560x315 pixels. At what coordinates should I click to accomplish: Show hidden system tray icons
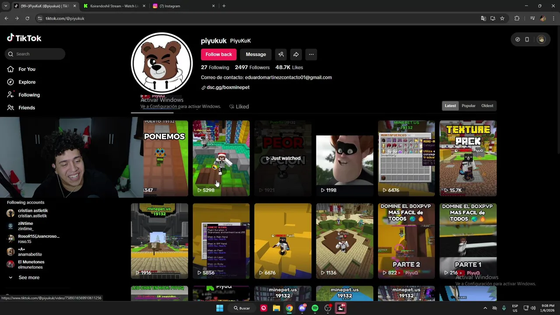tap(485, 308)
